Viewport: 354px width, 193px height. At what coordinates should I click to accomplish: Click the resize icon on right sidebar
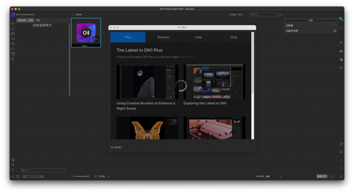(x=341, y=144)
